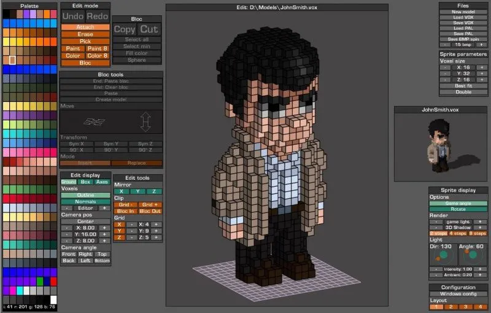Toggle Ground display option
The height and width of the screenshot is (313, 491).
pyautogui.click(x=69, y=182)
